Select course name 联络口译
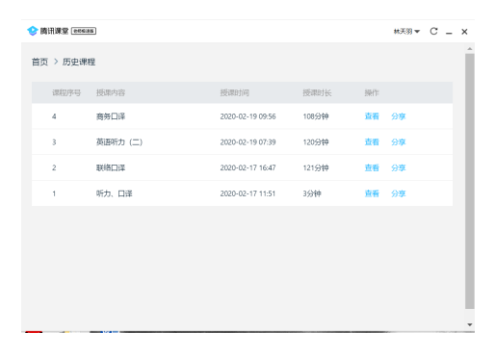The width and height of the screenshot is (495, 359). pyautogui.click(x=111, y=167)
